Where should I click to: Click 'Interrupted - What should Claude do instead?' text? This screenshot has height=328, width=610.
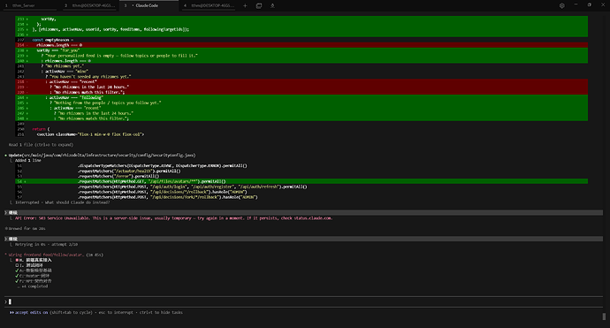[62, 202]
